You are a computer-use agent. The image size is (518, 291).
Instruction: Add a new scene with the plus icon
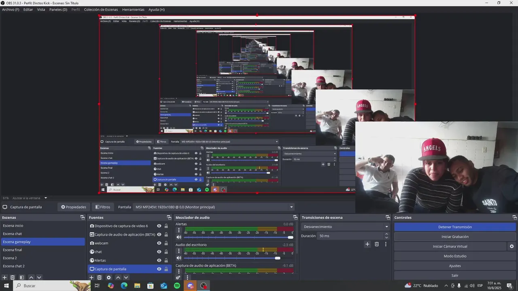[5, 278]
